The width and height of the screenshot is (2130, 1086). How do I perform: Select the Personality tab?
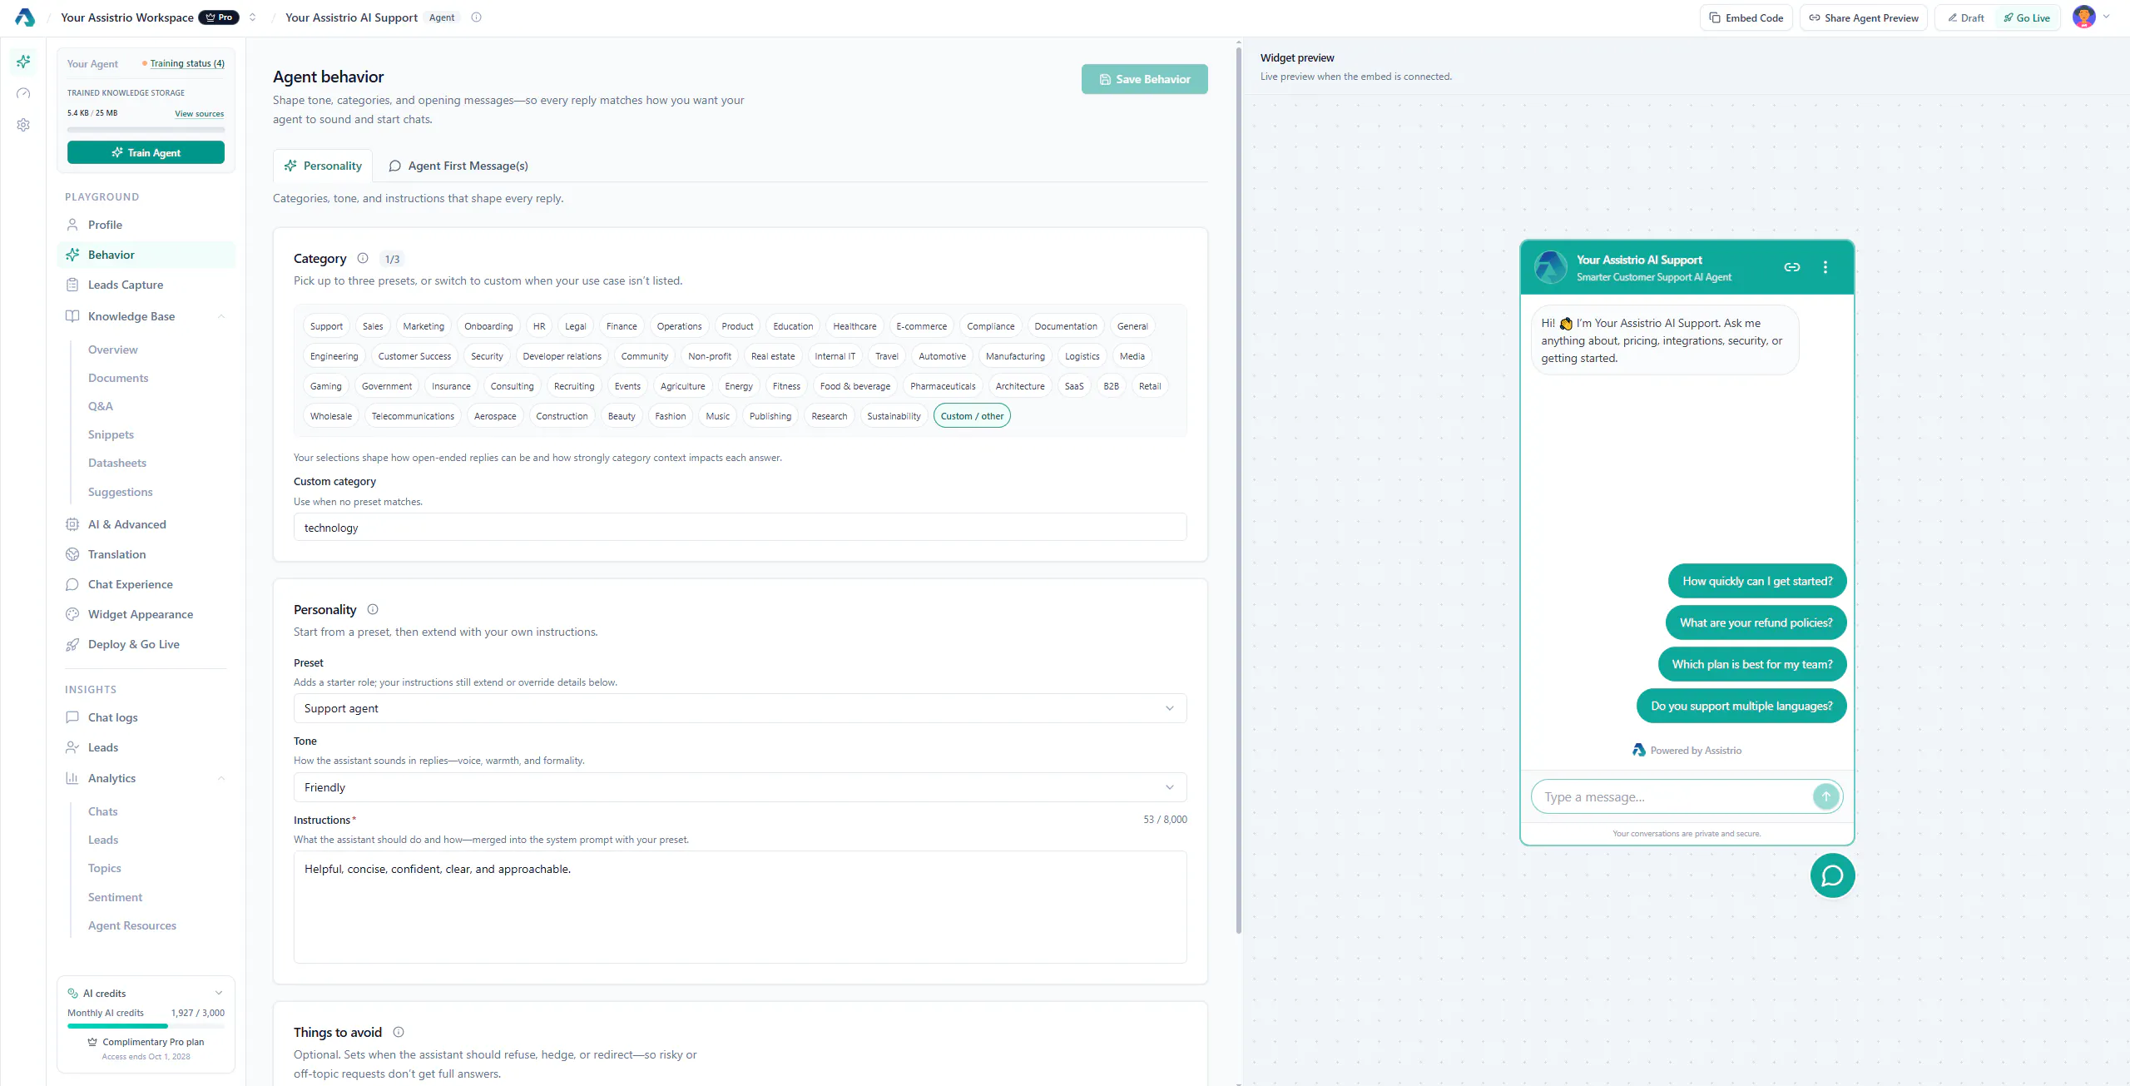[x=323, y=166]
